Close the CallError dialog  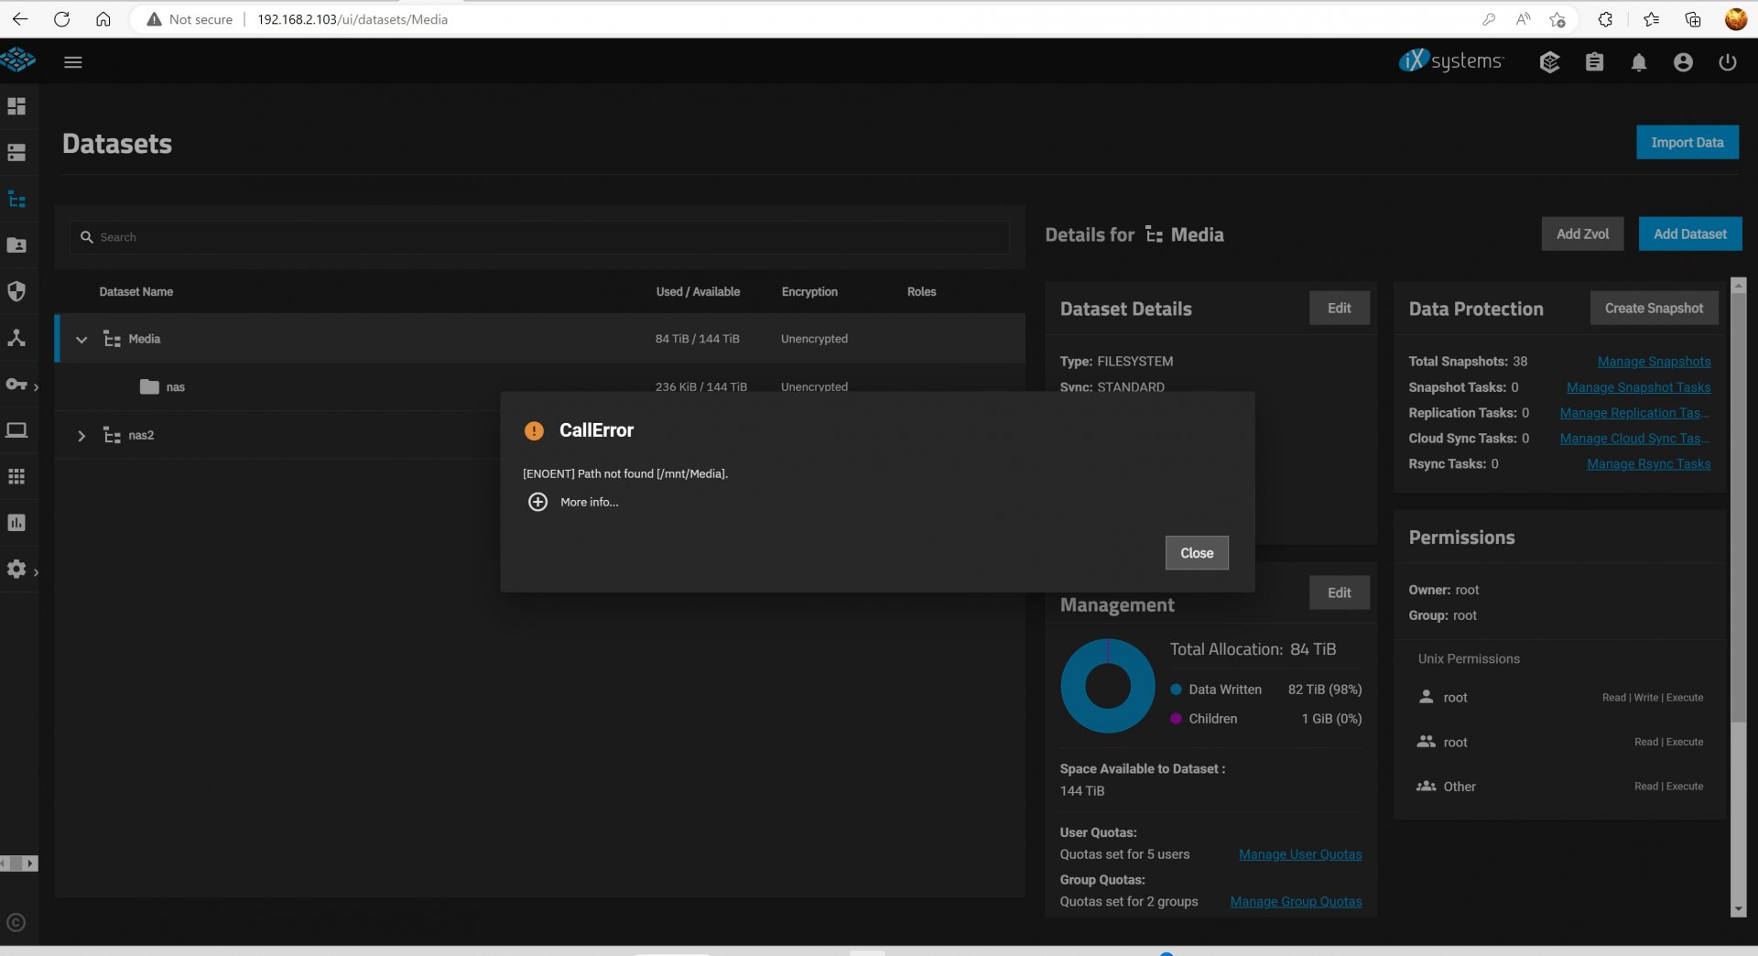coord(1197,553)
